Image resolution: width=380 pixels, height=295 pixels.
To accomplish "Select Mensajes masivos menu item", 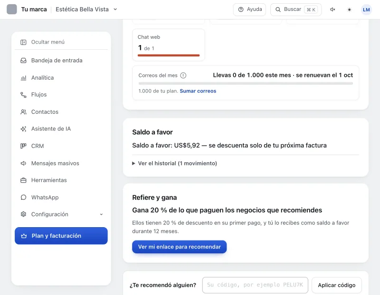I will 61,163.
